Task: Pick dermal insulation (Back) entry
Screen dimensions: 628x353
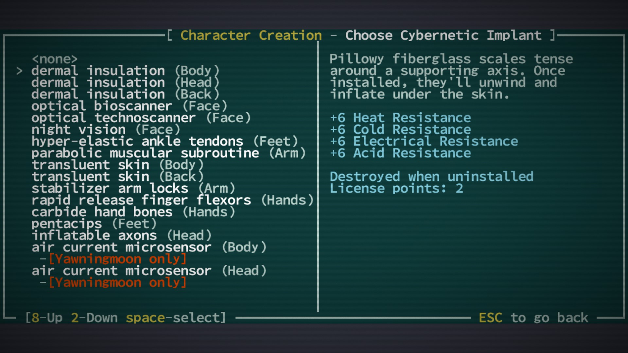Action: click(125, 94)
